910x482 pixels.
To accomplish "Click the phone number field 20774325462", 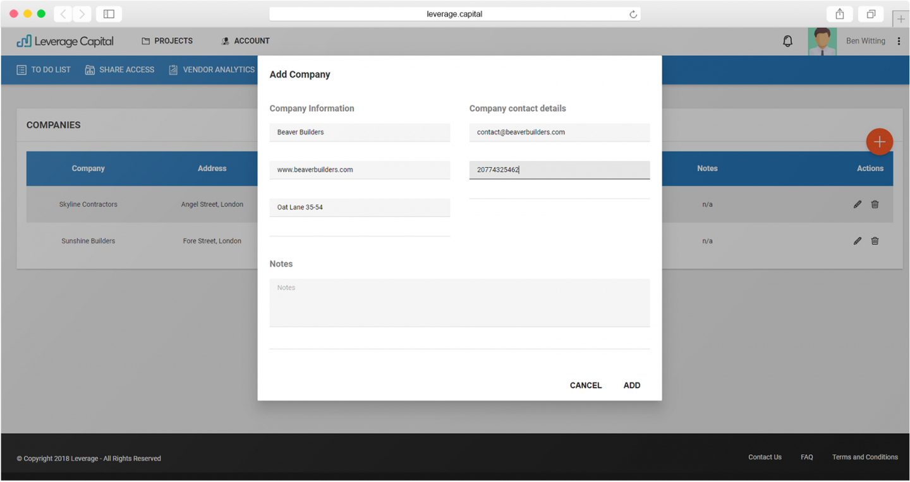I will coord(559,170).
